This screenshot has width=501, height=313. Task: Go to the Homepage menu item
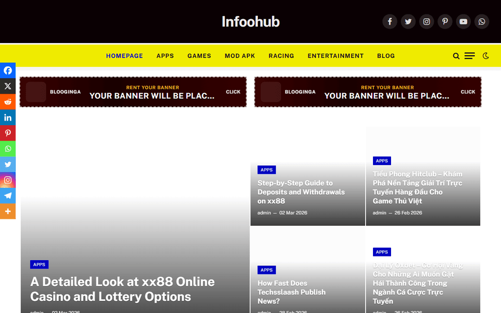point(124,56)
